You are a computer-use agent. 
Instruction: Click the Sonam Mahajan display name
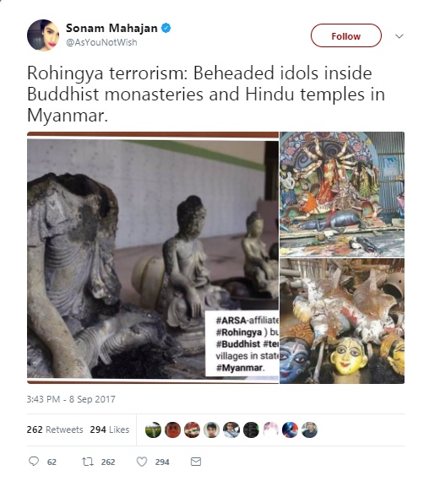(111, 28)
